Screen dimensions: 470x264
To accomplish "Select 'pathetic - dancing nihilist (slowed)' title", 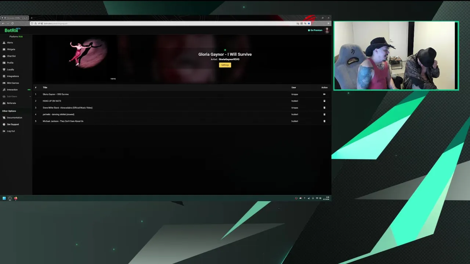I will click(58, 114).
